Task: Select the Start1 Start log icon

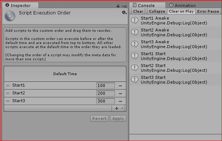Action: [x=135, y=56]
